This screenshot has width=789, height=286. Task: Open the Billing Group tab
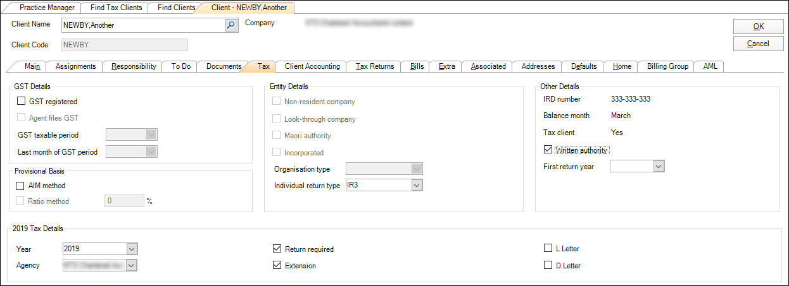tap(667, 66)
